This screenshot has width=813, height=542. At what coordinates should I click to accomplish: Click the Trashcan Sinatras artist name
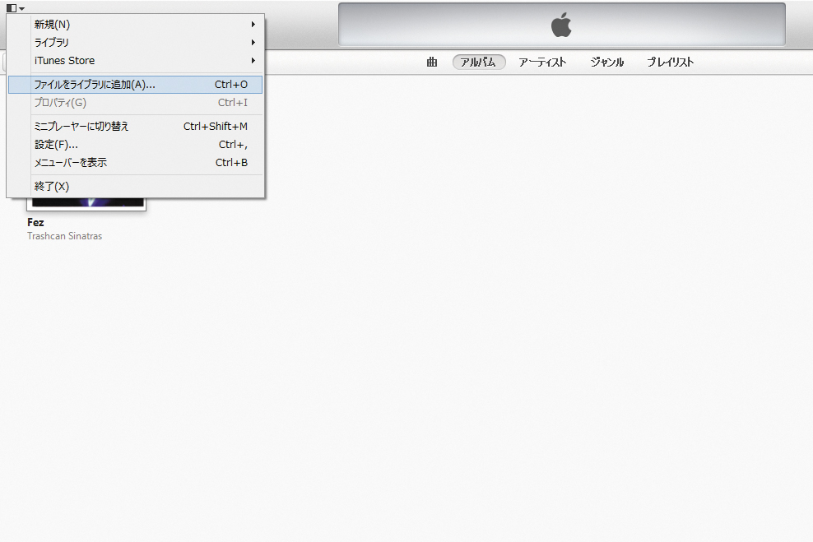(65, 236)
